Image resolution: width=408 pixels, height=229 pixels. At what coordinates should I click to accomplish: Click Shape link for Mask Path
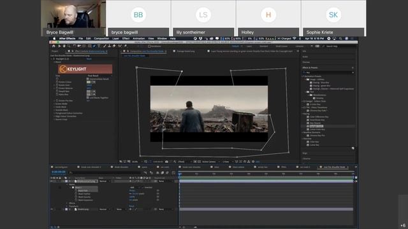tap(132, 191)
